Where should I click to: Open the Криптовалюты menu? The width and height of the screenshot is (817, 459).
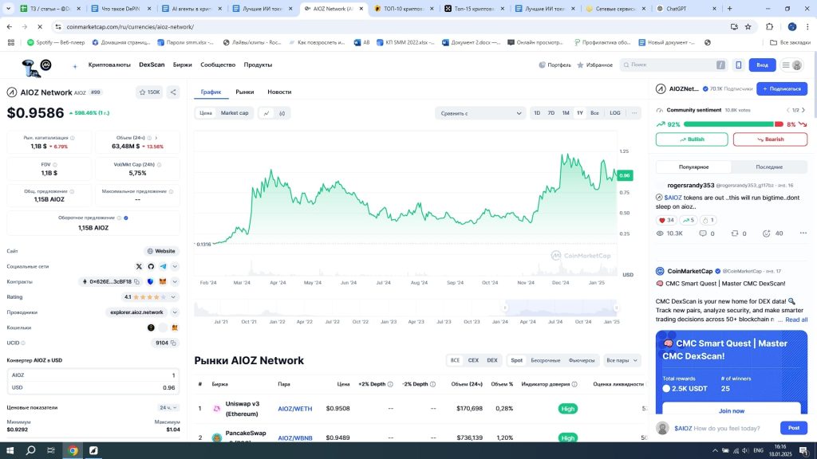point(109,65)
